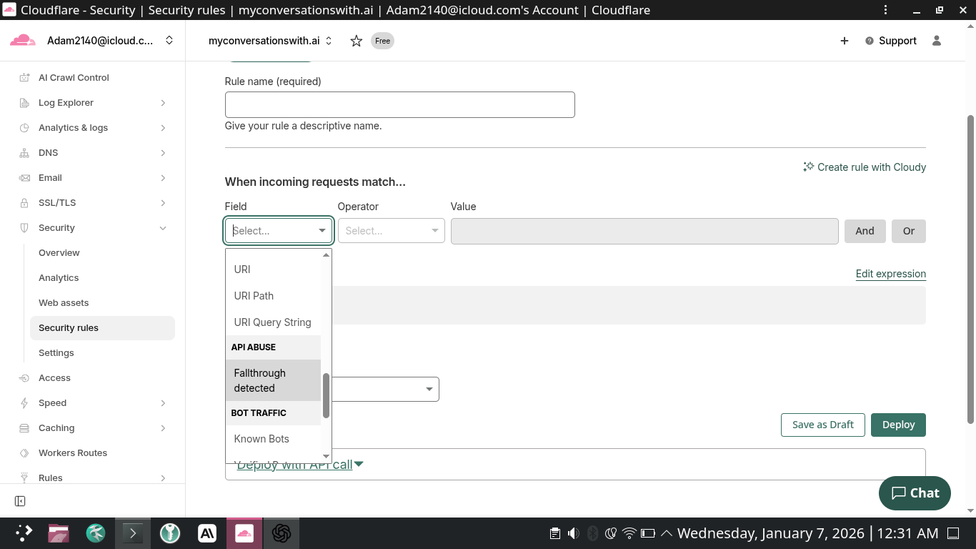Click the Edit expression link

tap(890, 274)
